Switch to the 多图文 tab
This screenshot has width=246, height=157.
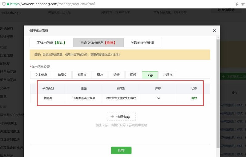(x=82, y=75)
